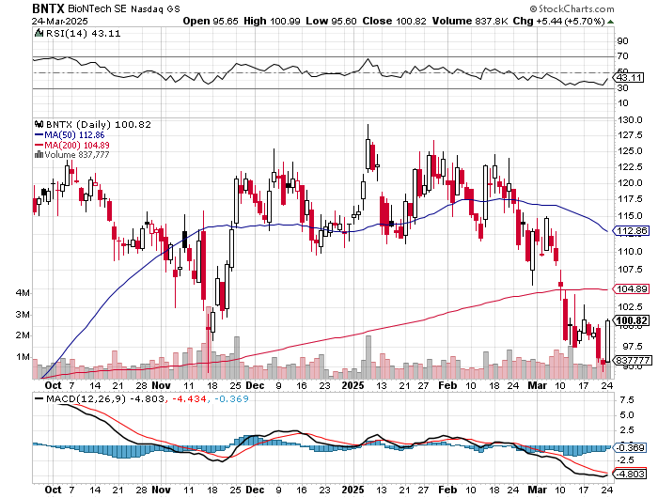Click the 24-Mar-2025 date label
This screenshot has height=498, width=658.
[x=59, y=22]
